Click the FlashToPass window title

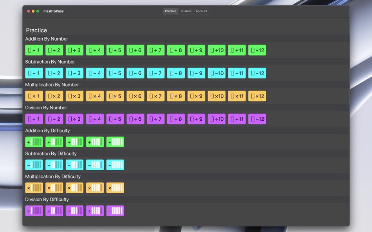(x=53, y=11)
